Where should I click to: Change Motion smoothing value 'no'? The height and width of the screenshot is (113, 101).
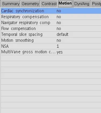[59, 40]
